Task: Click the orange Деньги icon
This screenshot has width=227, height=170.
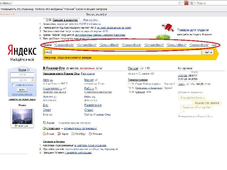Action: (44, 134)
